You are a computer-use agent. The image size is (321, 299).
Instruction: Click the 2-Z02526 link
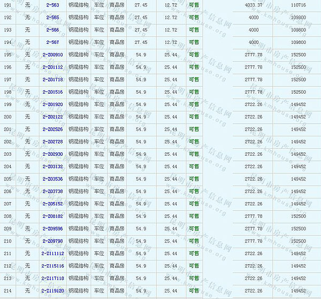[x=52, y=129]
